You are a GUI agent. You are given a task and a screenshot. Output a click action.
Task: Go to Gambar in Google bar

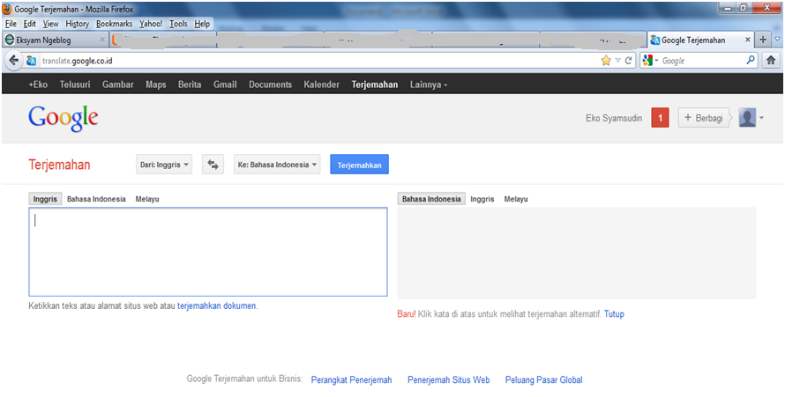[x=118, y=85]
